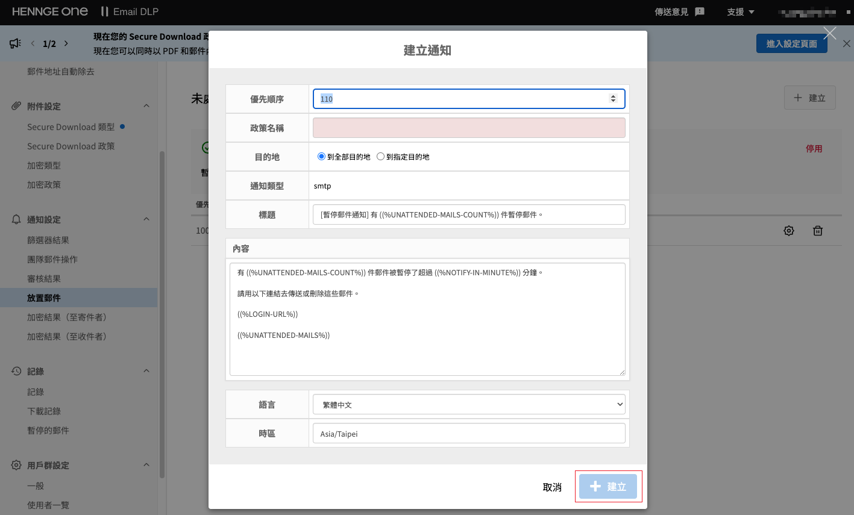Collapse the 通知設定 section
The width and height of the screenshot is (854, 515).
tap(146, 219)
